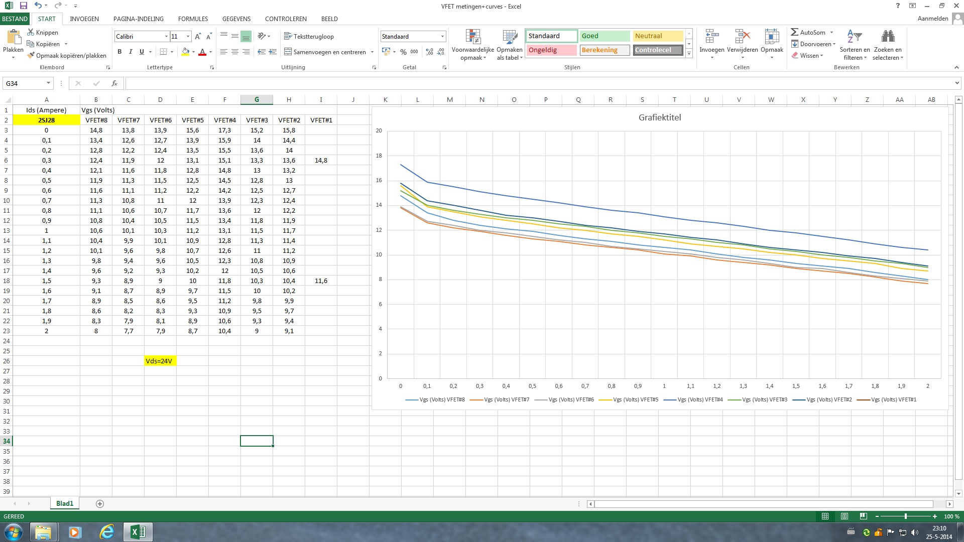Open the BESTAND file tab
This screenshot has width=964, height=542.
[15, 19]
